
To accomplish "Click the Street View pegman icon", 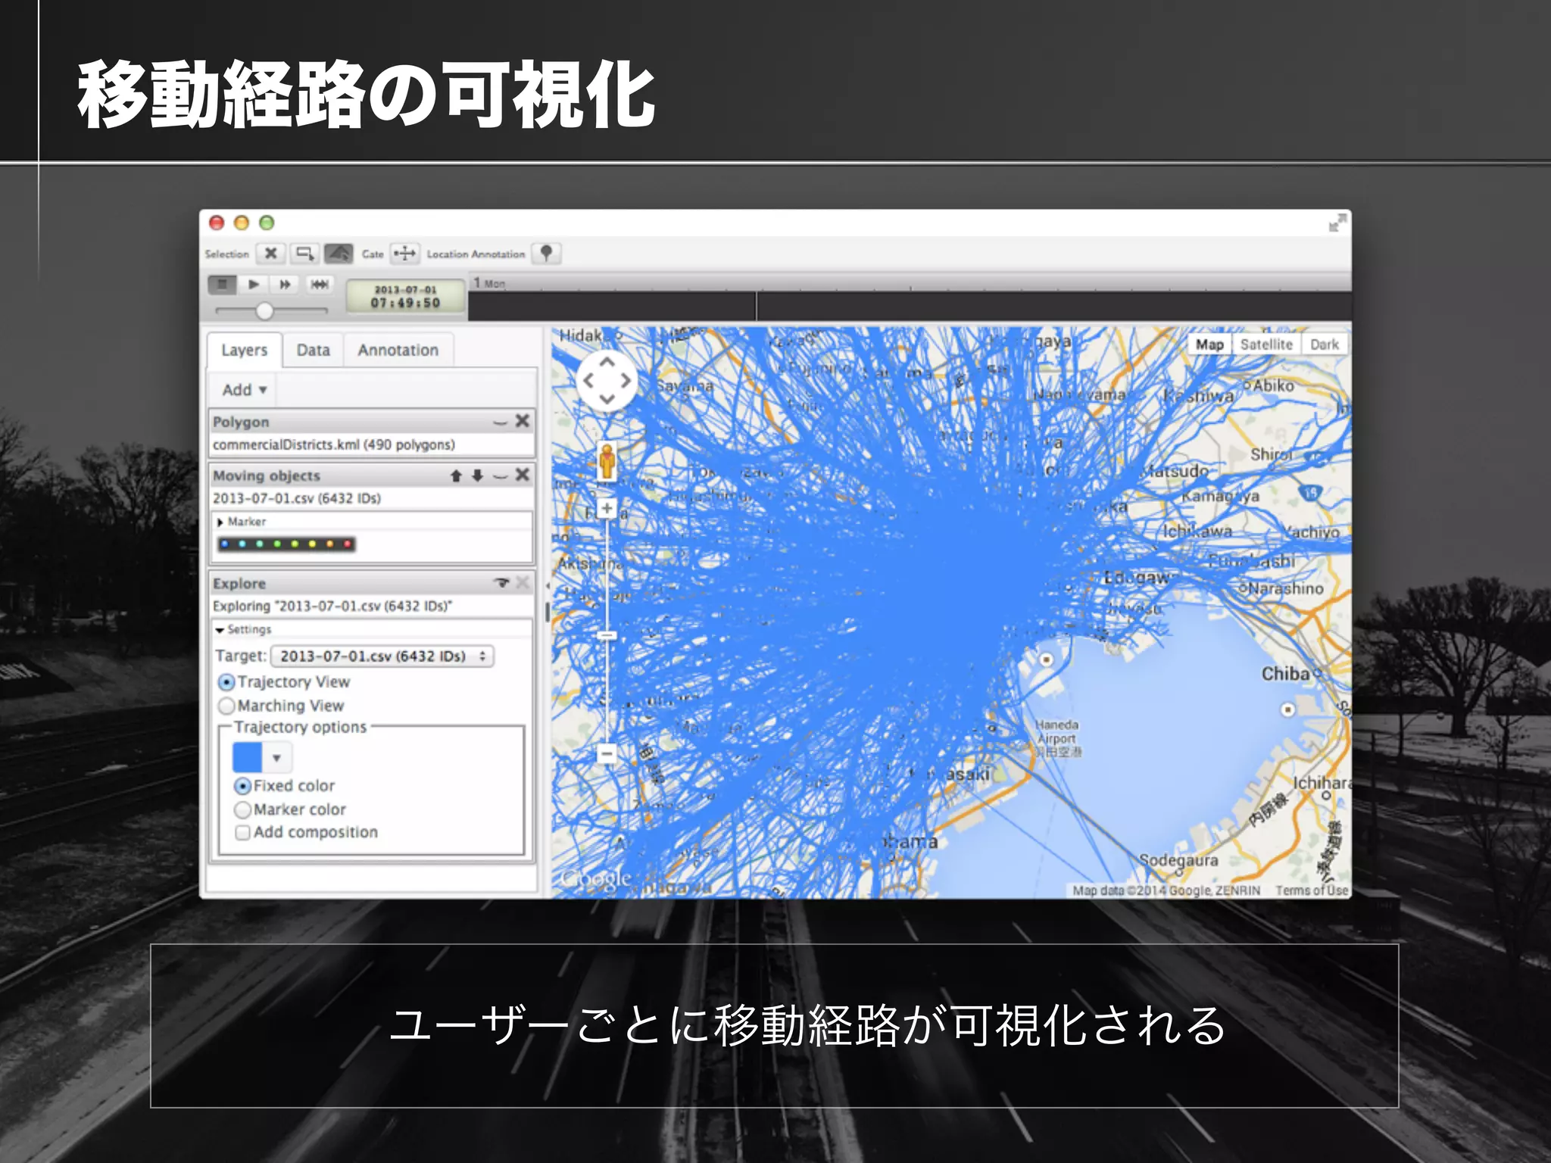I will [607, 460].
